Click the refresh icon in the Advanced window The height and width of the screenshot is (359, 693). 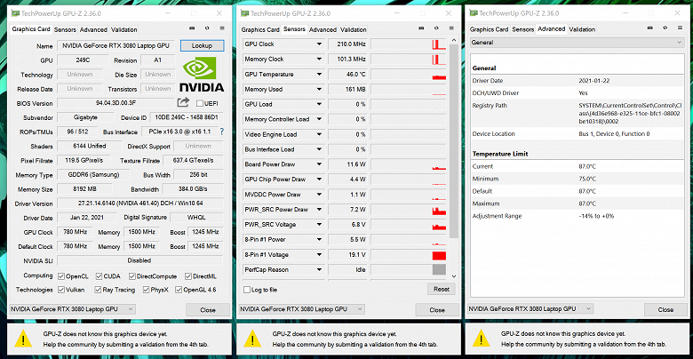point(665,28)
